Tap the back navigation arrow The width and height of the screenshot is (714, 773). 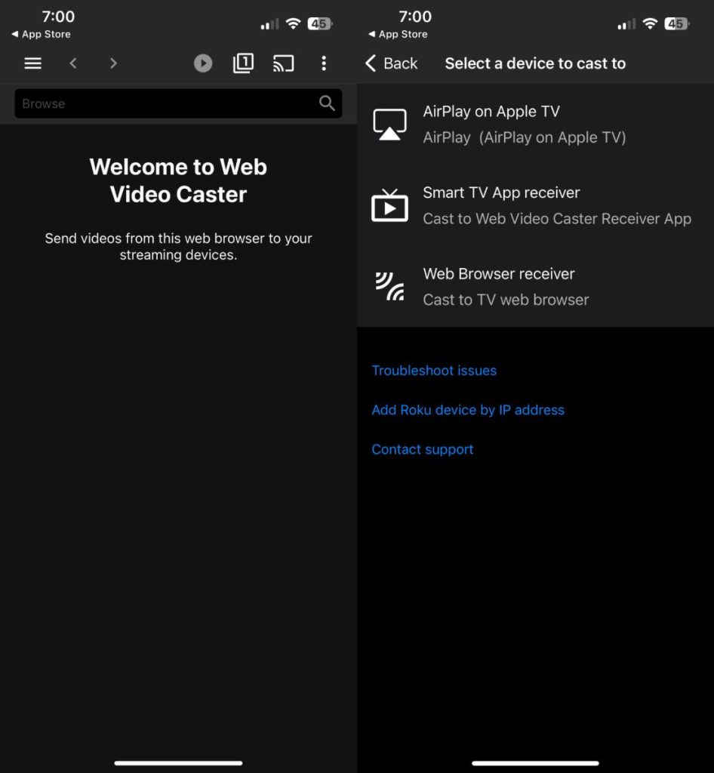point(73,63)
